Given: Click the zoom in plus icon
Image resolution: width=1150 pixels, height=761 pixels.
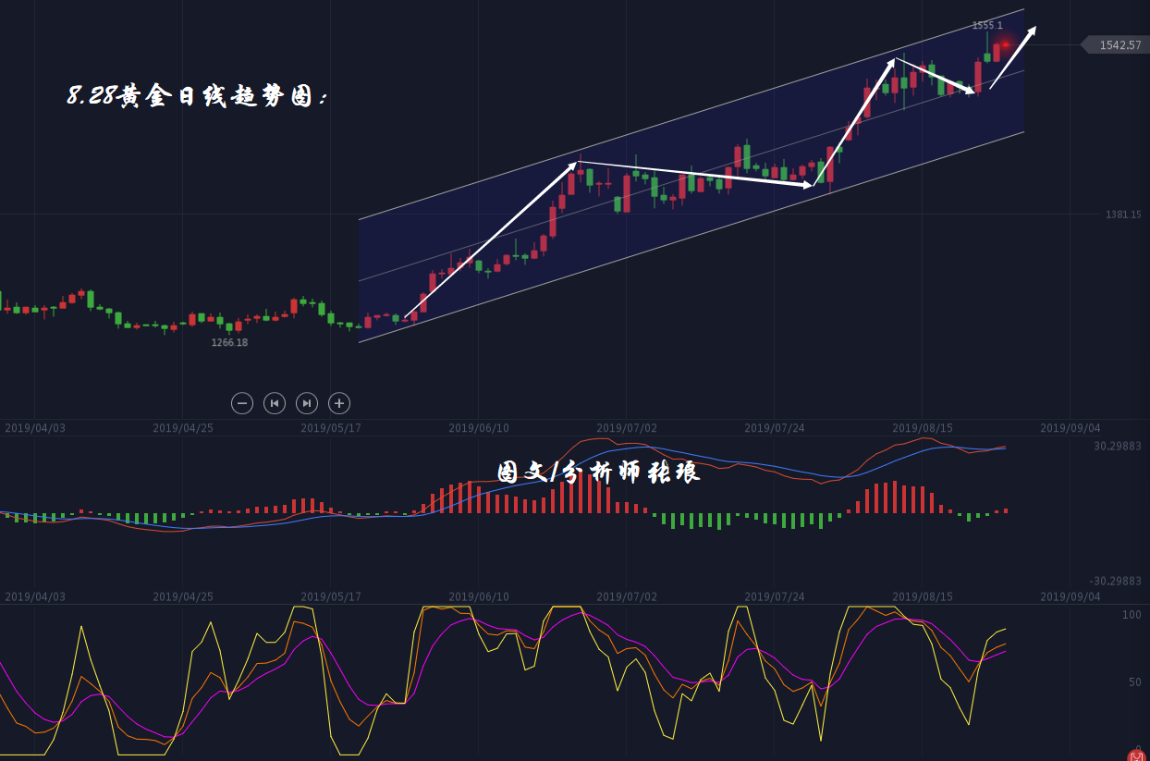Looking at the screenshot, I should point(339,403).
